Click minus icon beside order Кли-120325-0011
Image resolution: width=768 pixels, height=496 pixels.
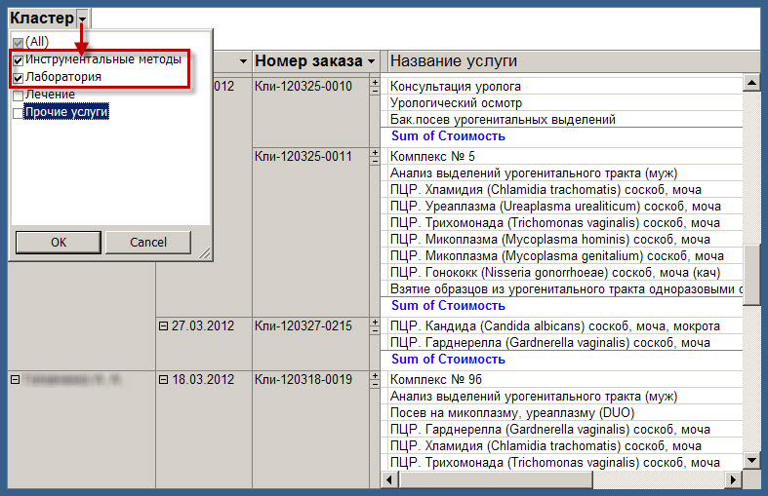pyautogui.click(x=374, y=161)
